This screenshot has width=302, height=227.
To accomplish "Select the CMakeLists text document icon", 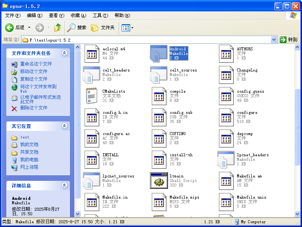I will [91, 96].
